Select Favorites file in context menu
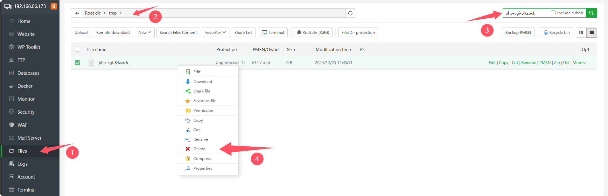Screen dimensions: 608x196 (208, 101)
